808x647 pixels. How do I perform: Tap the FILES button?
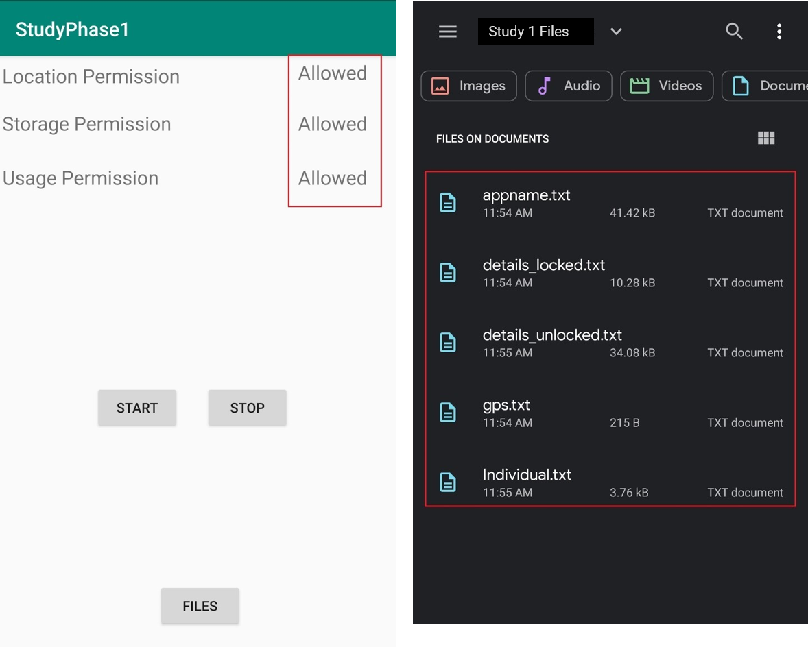[200, 606]
